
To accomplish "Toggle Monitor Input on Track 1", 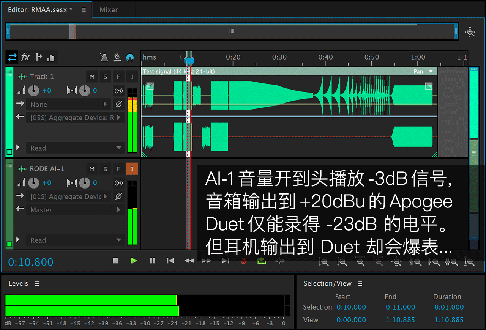I will (x=132, y=77).
